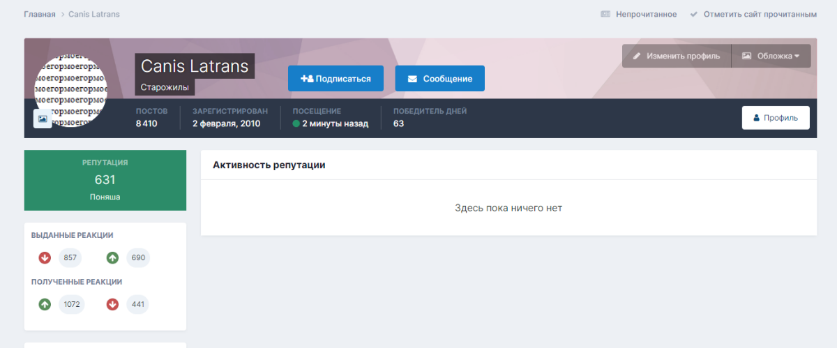
Task: Go to Главная in breadcrumbs
Action: point(39,14)
